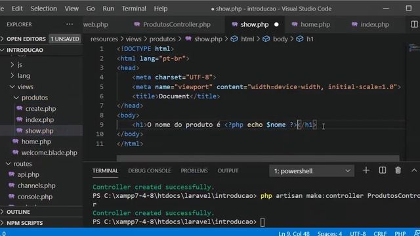This screenshot has height=236, width=420.
Task: Select show.php in the explorer tree
Action: click(x=39, y=130)
